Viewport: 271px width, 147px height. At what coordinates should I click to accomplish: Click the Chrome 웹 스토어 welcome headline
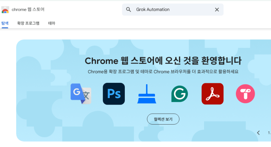163,61
